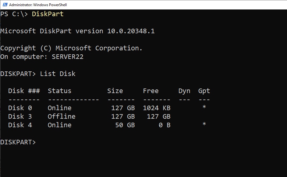Click the computer name SERVER22
Screen dimensions: 287x177
tap(67, 57)
